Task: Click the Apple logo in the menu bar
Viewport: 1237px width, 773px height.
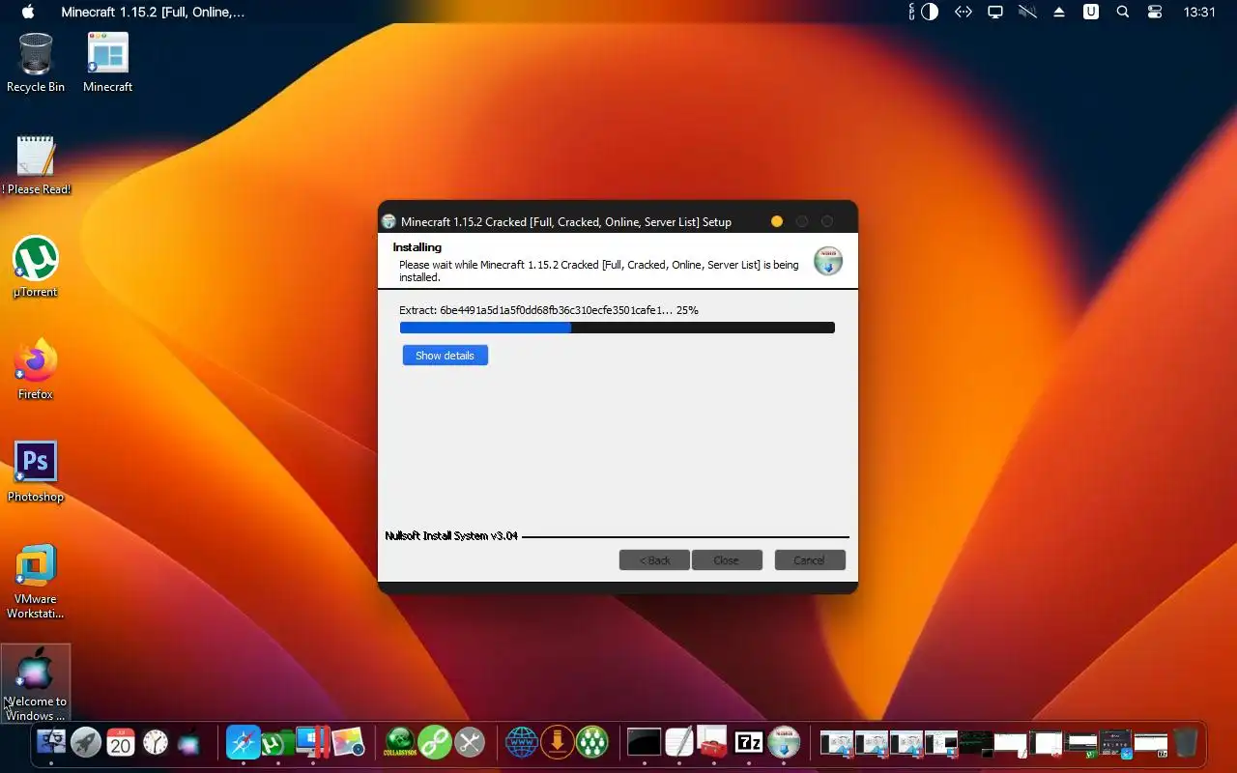Action: [27, 12]
